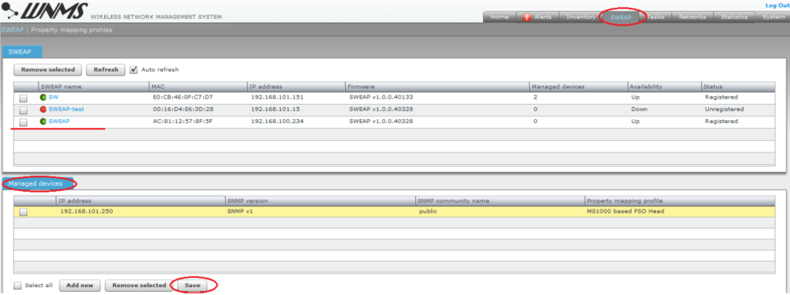This screenshot has height=295, width=790.
Task: Tick the SWEAP-test row checkbox
Action: click(x=23, y=109)
